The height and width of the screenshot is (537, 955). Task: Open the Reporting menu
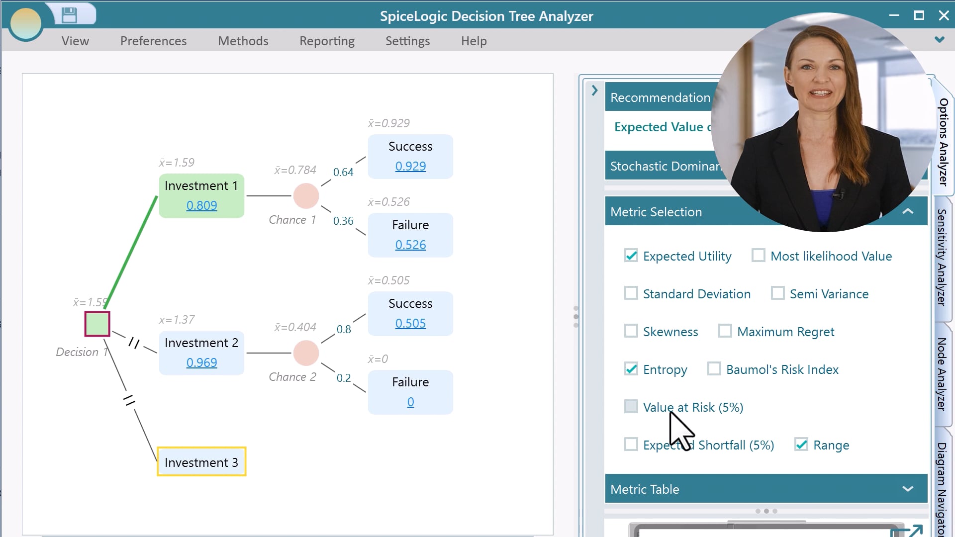point(327,41)
